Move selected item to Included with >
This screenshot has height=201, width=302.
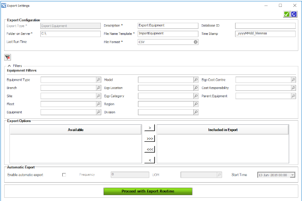click(x=150, y=128)
